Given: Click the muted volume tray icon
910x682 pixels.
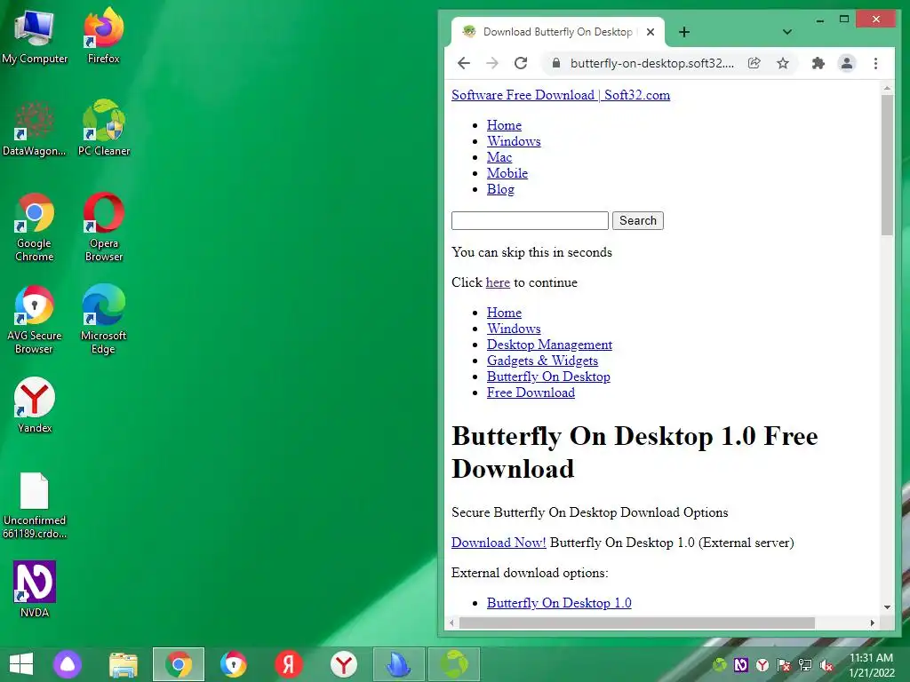Looking at the screenshot, I should pyautogui.click(x=826, y=664).
